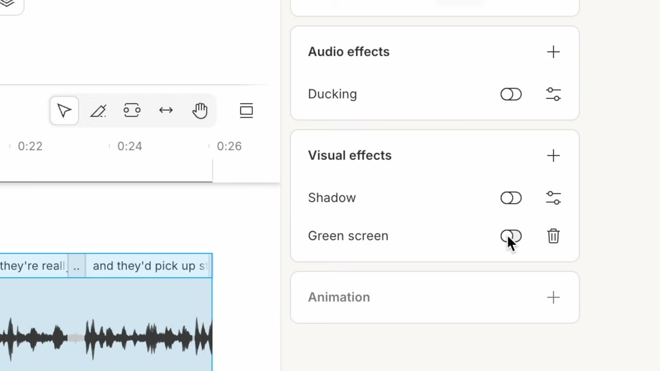Select the ".." gap segment in transcript
This screenshot has width=660, height=371.
click(77, 266)
